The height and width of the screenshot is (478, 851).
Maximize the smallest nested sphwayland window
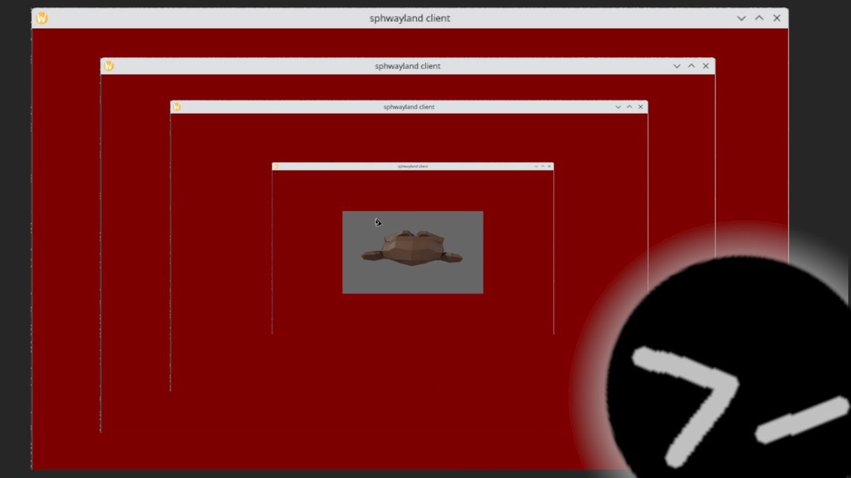pyautogui.click(x=543, y=167)
